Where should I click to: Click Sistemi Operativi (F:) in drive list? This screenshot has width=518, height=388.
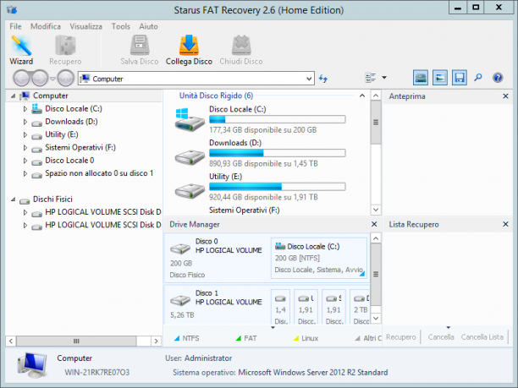(x=244, y=210)
